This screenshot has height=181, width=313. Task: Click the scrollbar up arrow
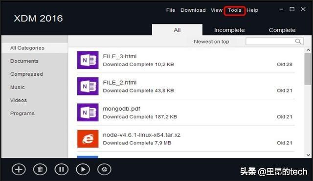308,50
